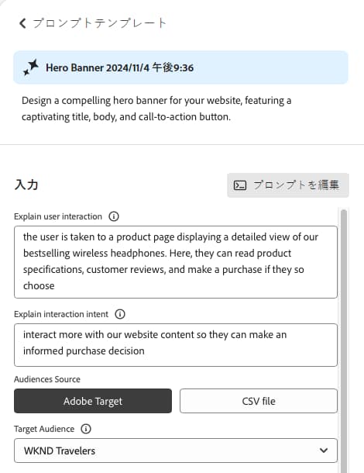Click the Target Audience label text
364x473 pixels.
point(44,429)
